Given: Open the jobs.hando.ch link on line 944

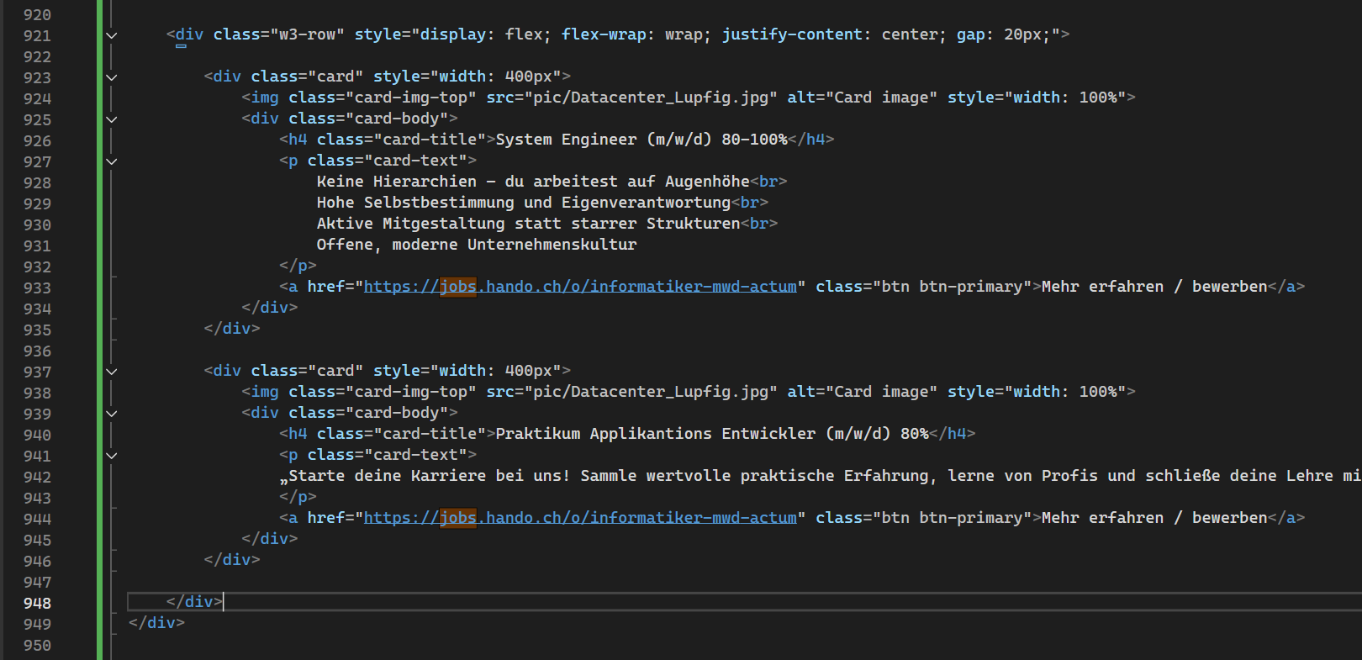Looking at the screenshot, I should (579, 518).
